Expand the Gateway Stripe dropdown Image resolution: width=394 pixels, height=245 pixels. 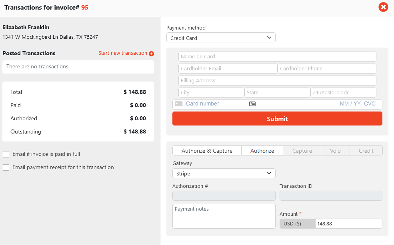point(224,173)
